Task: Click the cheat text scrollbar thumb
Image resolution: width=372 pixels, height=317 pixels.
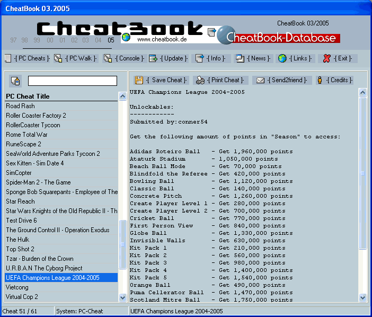Action: click(363, 173)
